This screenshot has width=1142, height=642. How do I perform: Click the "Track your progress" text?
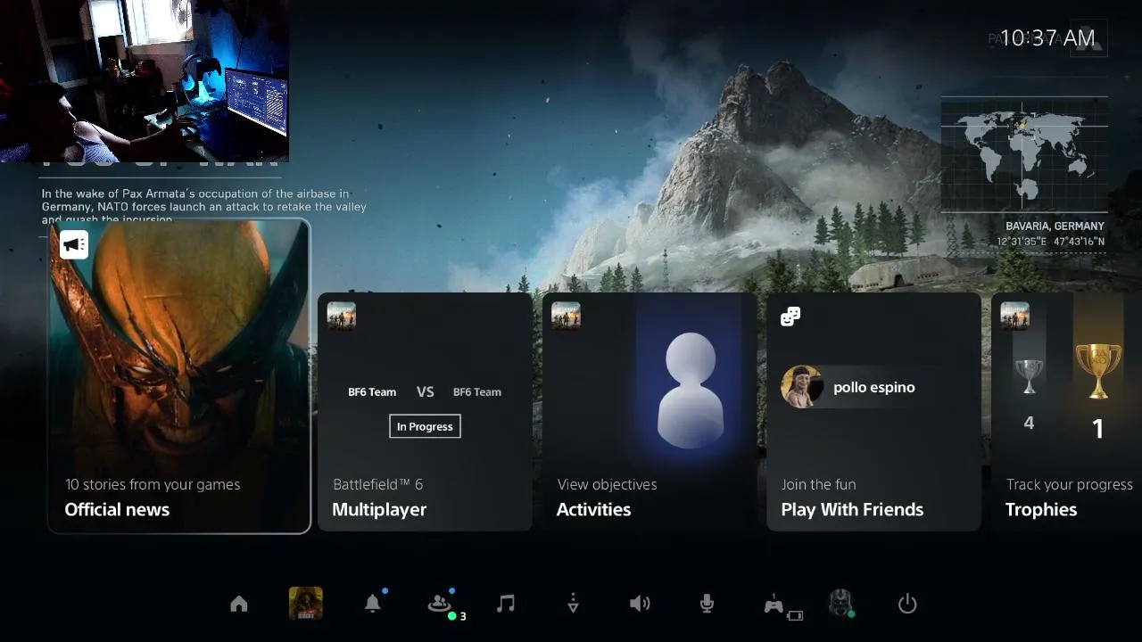coord(1070,484)
